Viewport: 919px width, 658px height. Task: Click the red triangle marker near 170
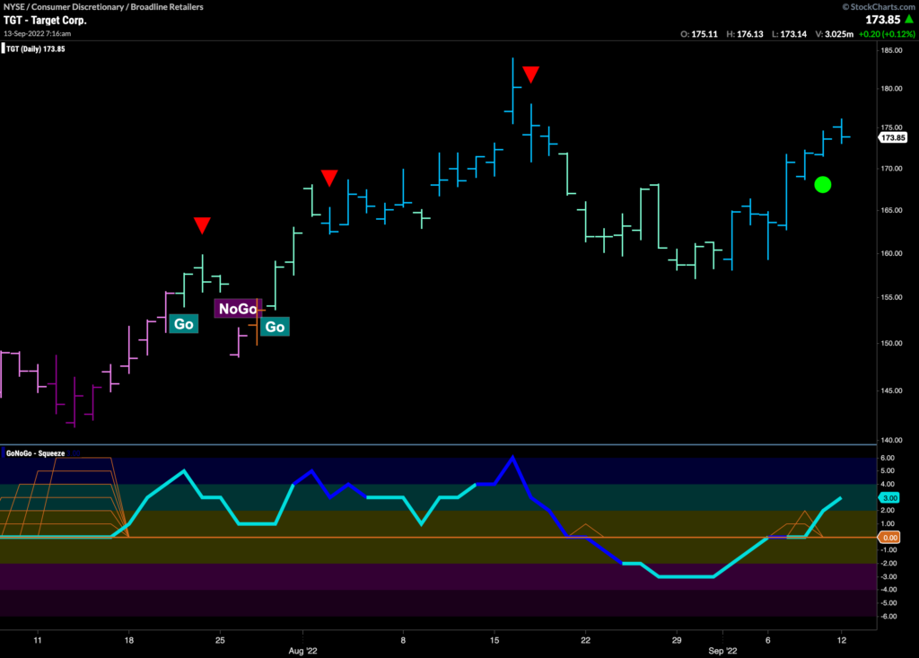[x=329, y=178]
